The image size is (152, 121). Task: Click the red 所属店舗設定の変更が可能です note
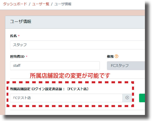point(70,75)
